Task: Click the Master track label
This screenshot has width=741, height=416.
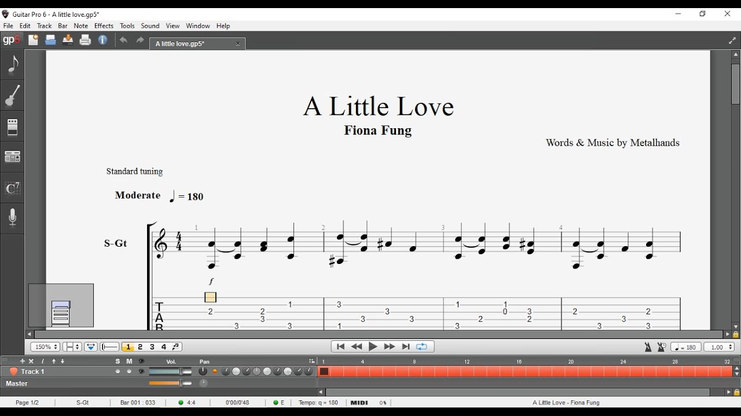Action: (17, 384)
